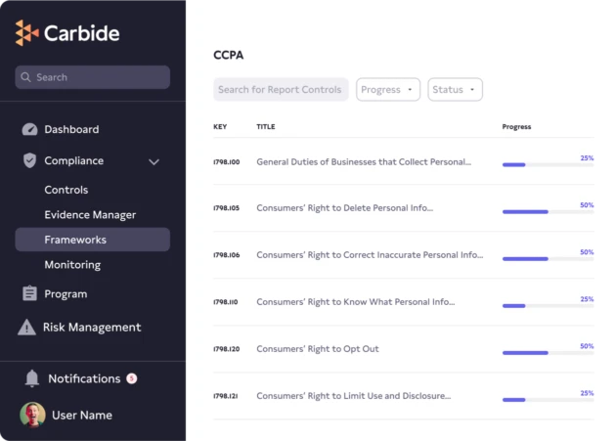Open Evidence Manager
This screenshot has width=616, height=441.
(90, 214)
